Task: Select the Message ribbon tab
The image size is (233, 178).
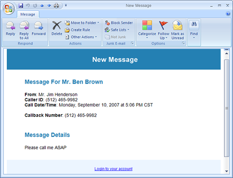Action: (x=28, y=14)
